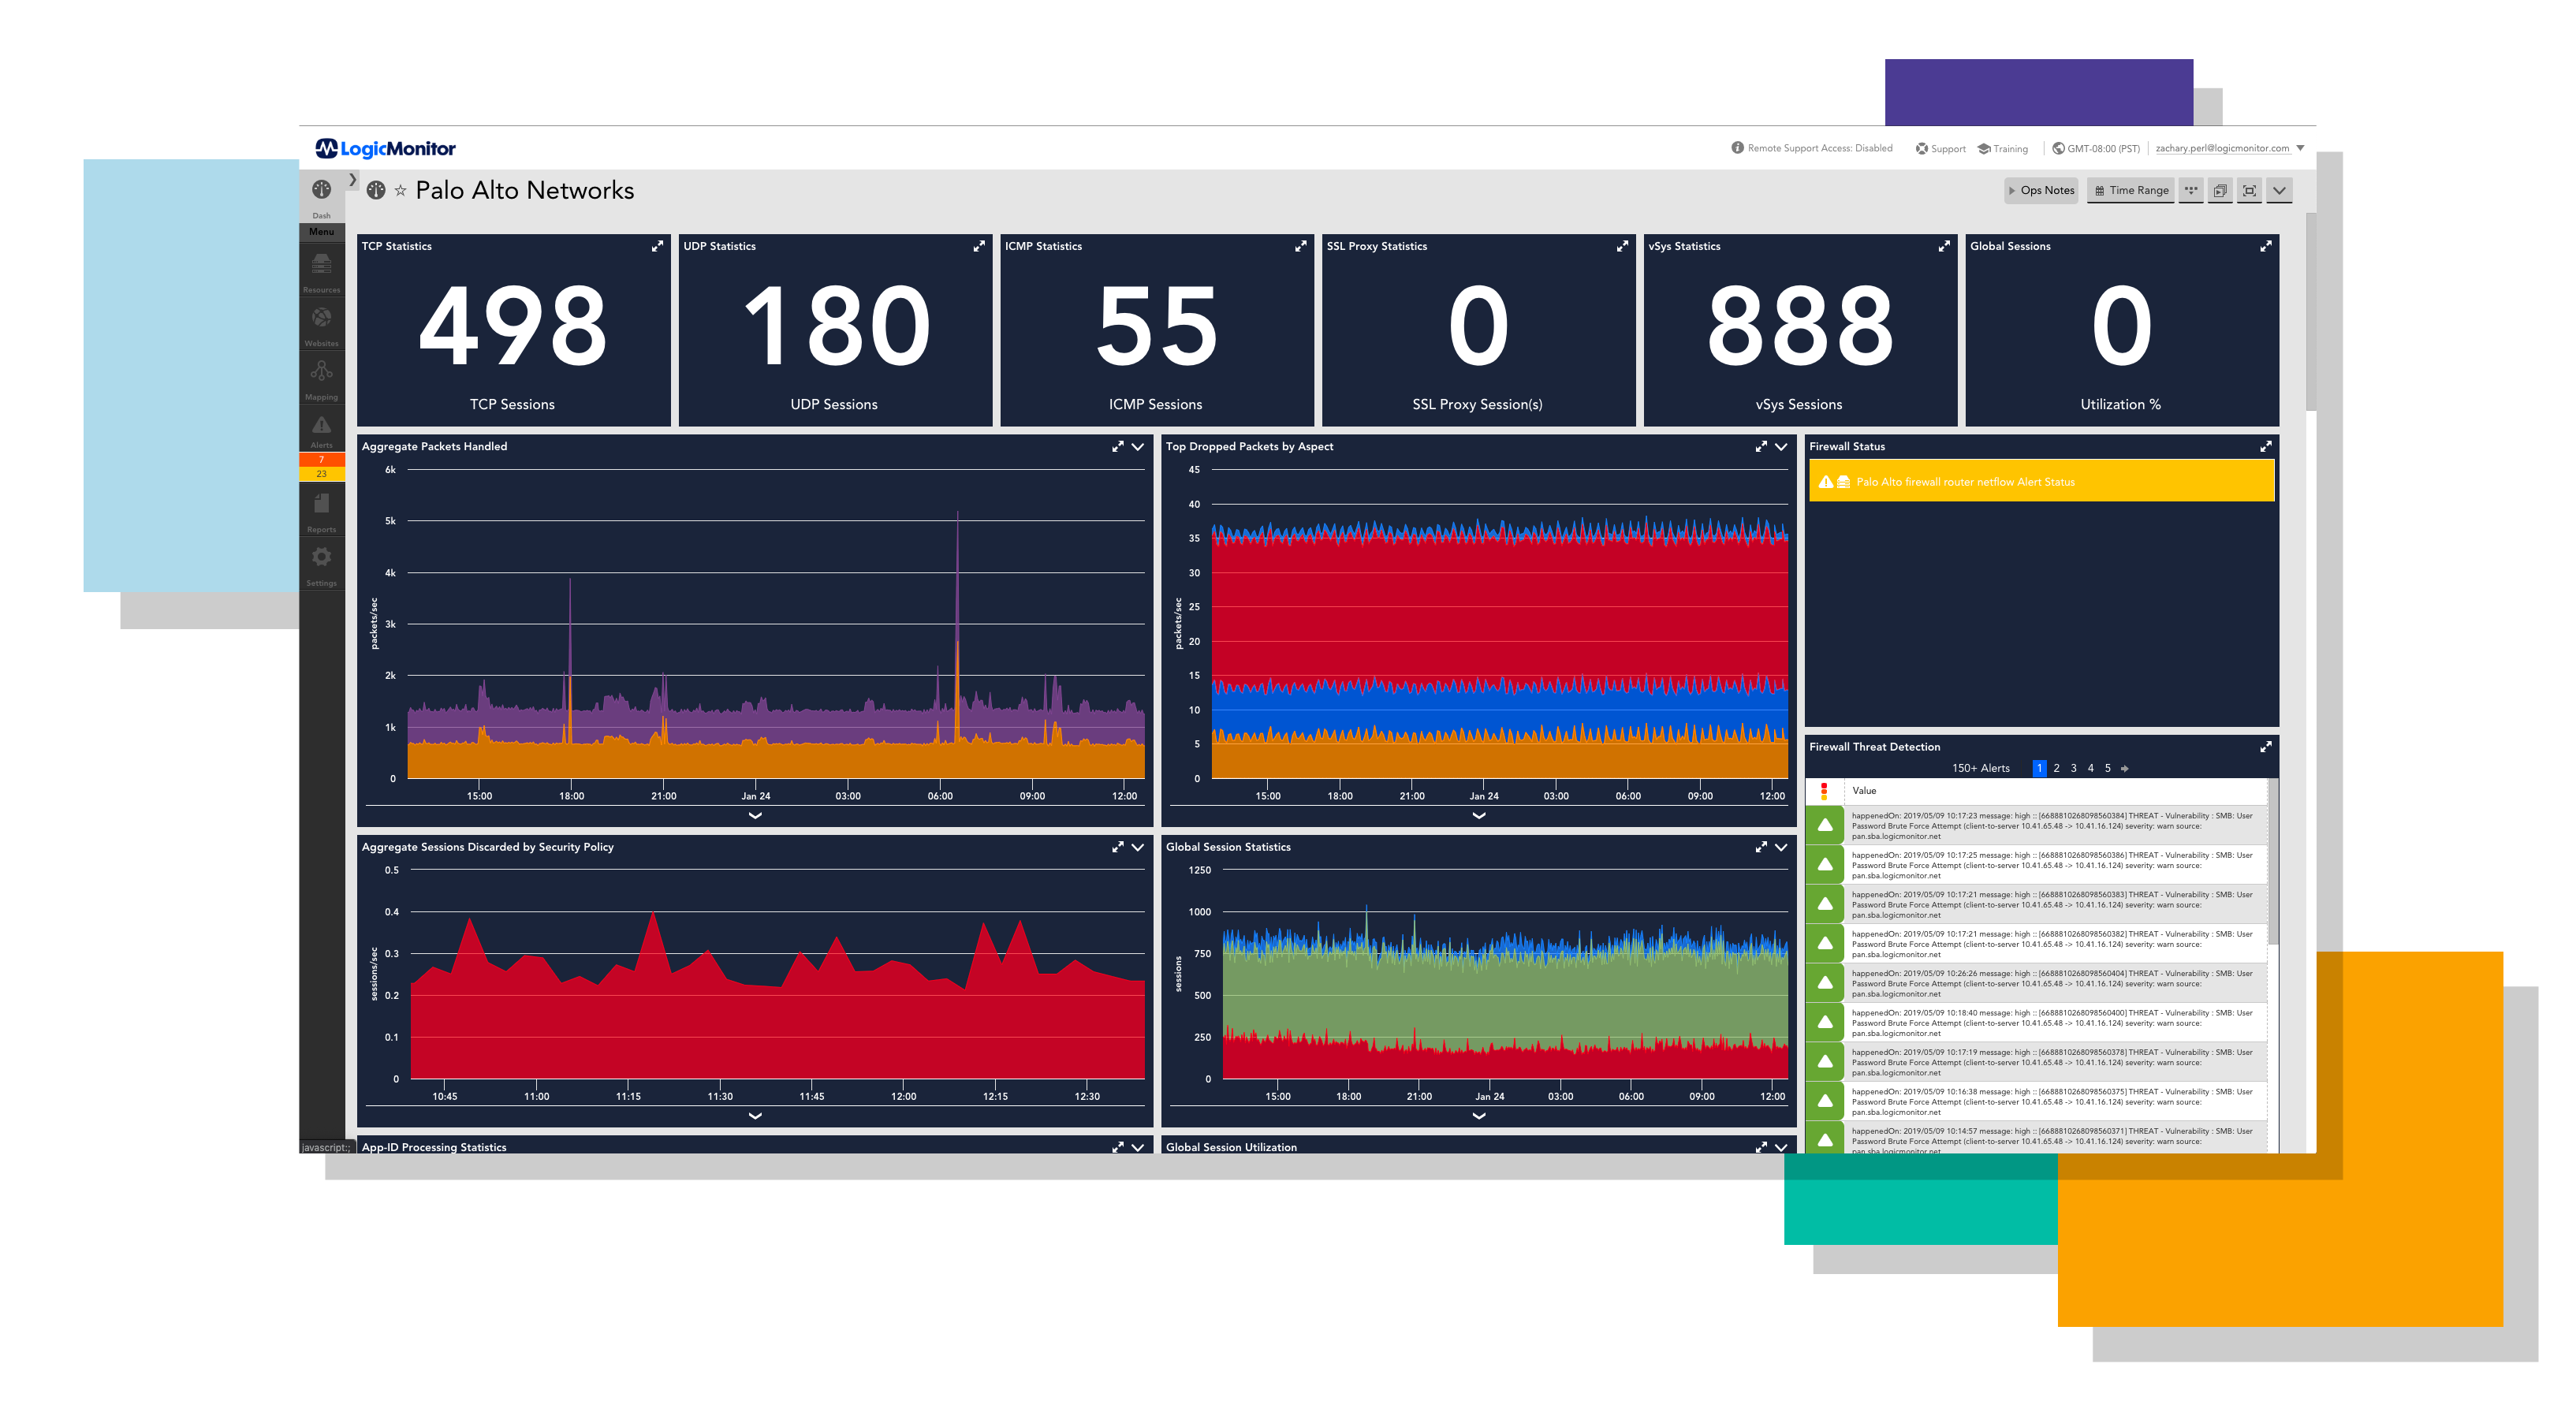Click the yellow alert count 23 badge
2576x1416 pixels.
pyautogui.click(x=321, y=473)
